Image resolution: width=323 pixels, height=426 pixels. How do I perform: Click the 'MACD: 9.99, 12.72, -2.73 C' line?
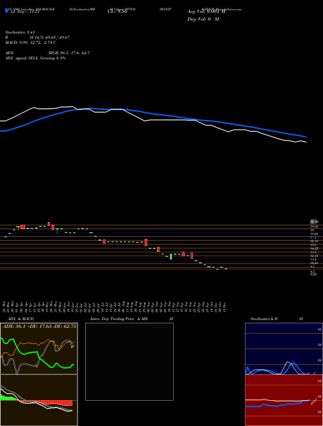tap(31, 43)
